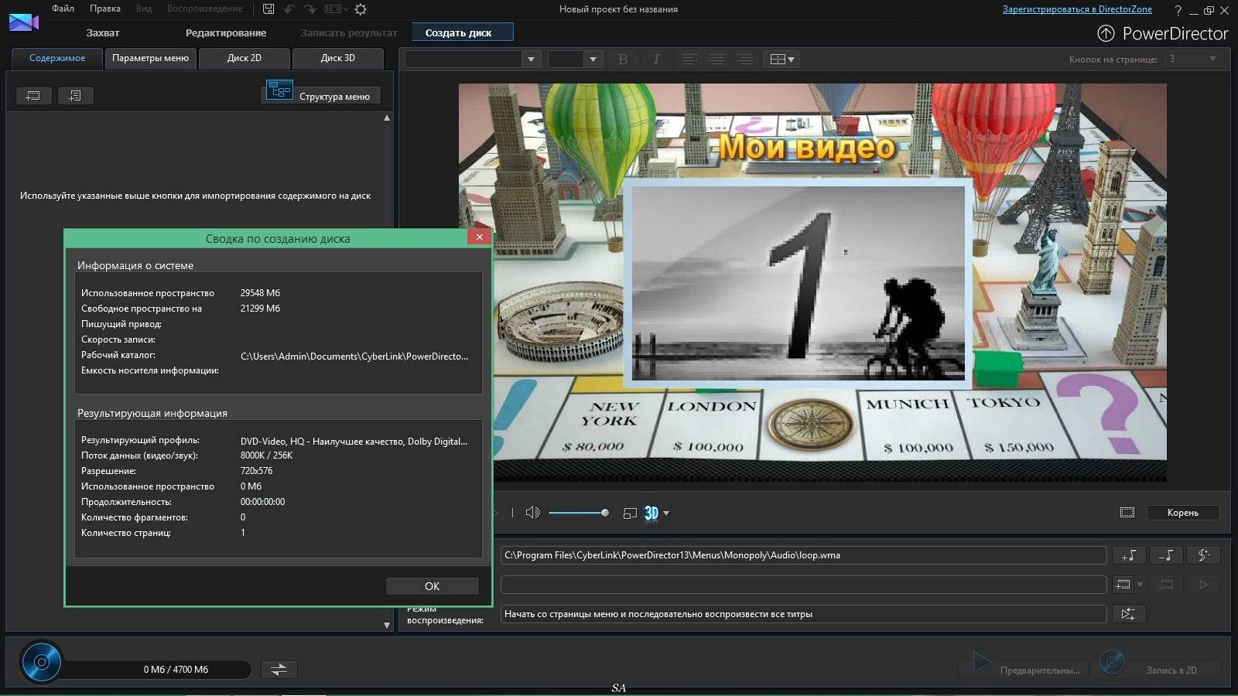Viewport: 1238px width, 696px height.
Task: Click the empty first play video field
Action: [x=803, y=584]
